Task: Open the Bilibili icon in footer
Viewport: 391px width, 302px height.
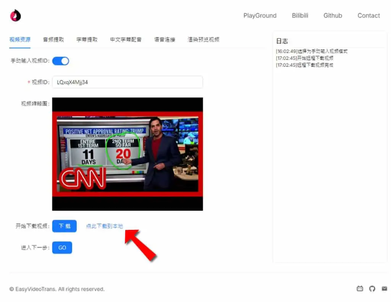Action: click(x=360, y=289)
